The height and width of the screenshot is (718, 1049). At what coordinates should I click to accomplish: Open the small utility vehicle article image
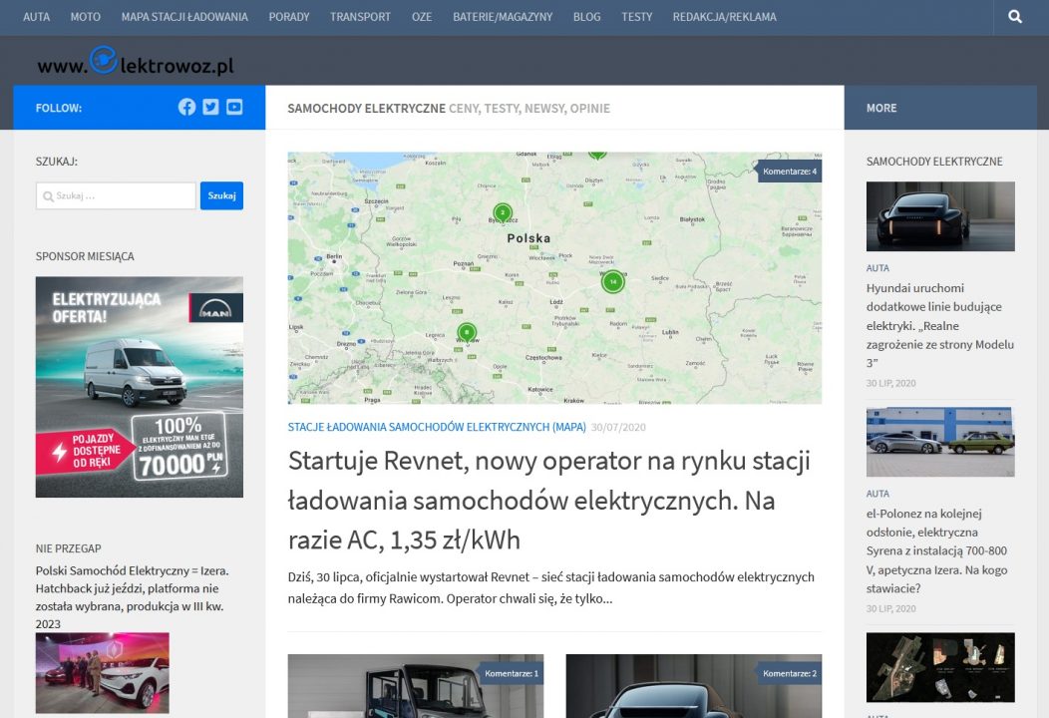[x=416, y=686]
